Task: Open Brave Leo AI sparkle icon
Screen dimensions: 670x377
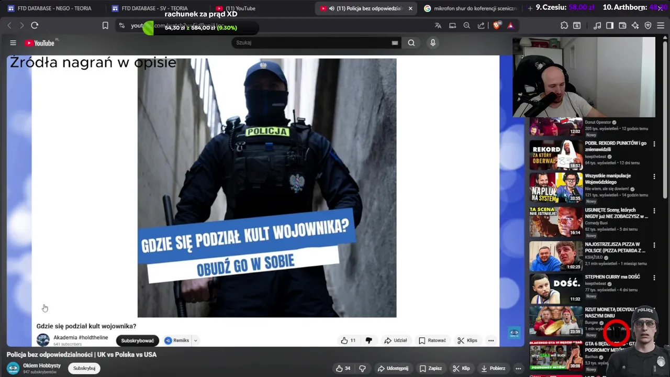Action: (x=635, y=25)
